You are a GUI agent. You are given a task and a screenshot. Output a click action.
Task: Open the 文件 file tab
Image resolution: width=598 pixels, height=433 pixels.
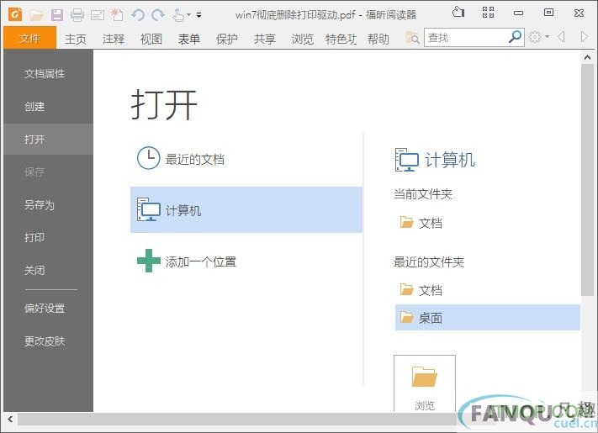29,38
